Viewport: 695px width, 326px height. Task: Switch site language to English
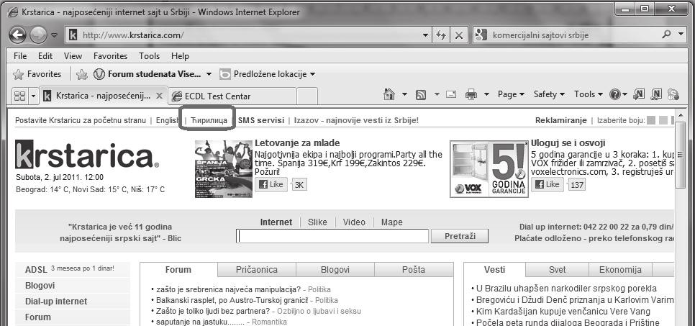point(168,120)
